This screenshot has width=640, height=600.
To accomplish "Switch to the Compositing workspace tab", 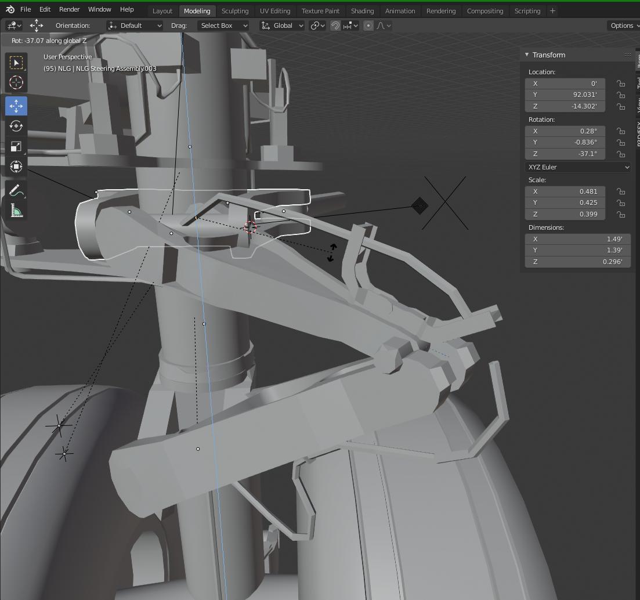I will 485,11.
